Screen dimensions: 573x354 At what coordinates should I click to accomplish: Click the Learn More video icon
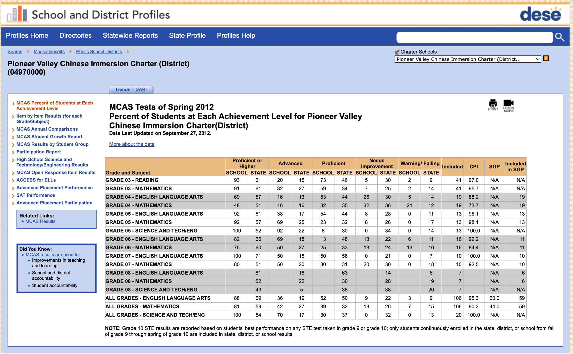pos(508,105)
